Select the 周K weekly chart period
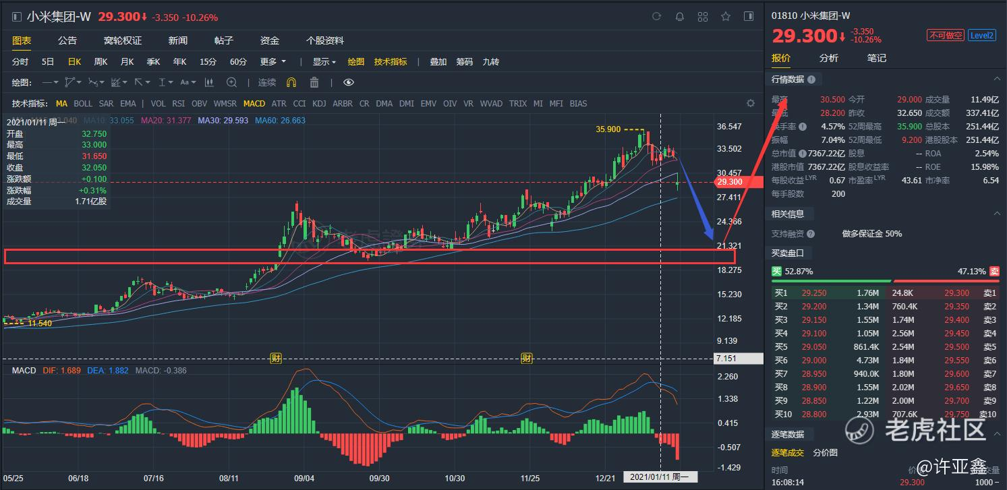Image resolution: width=1007 pixels, height=490 pixels. [x=101, y=62]
